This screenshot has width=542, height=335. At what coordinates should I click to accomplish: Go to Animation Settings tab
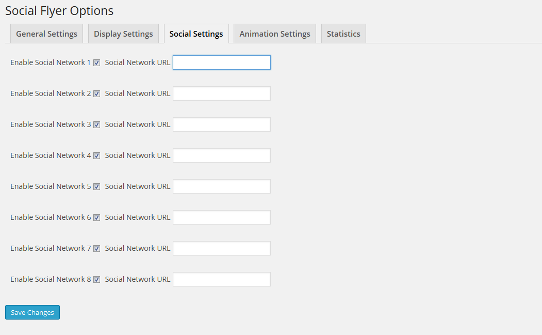click(275, 34)
